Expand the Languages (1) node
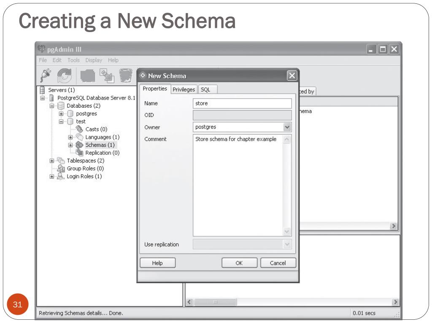 [70, 137]
